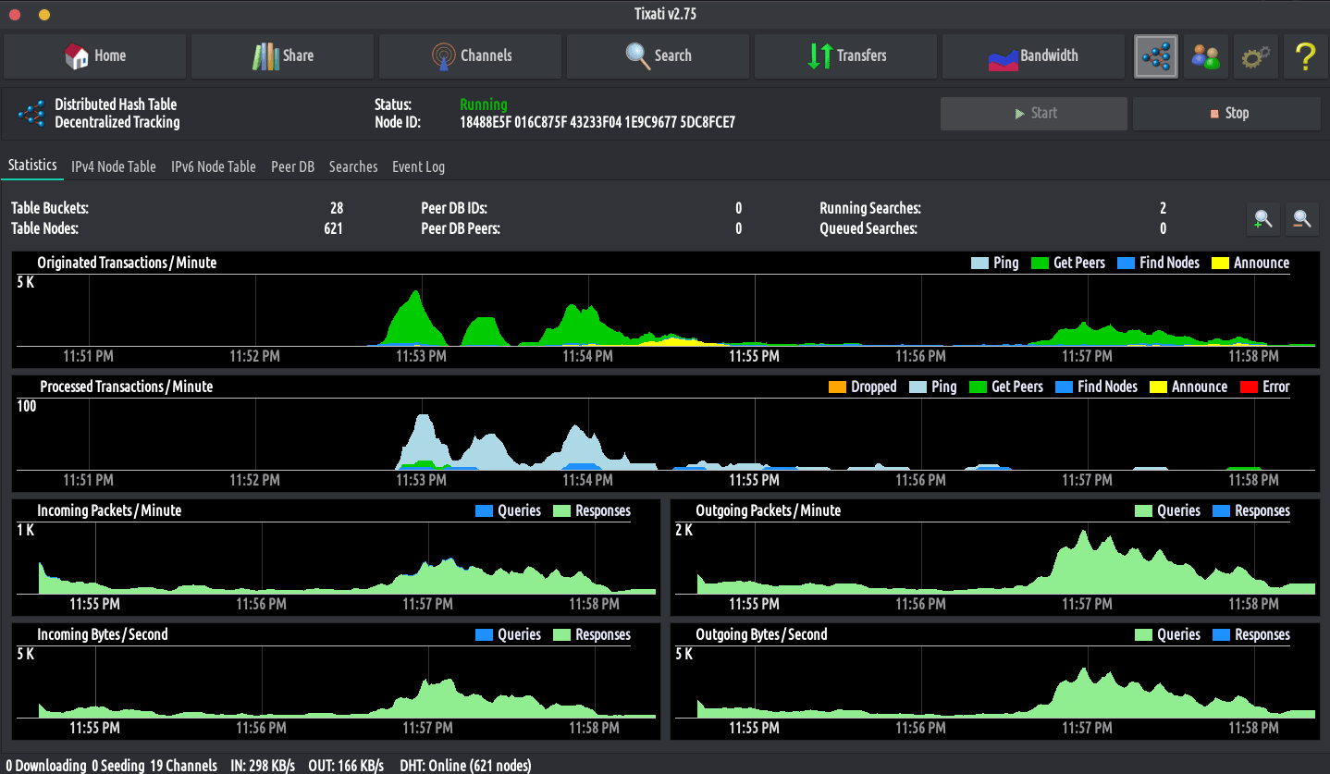The height and width of the screenshot is (774, 1330).
Task: Go to the Channels section
Action: [471, 56]
